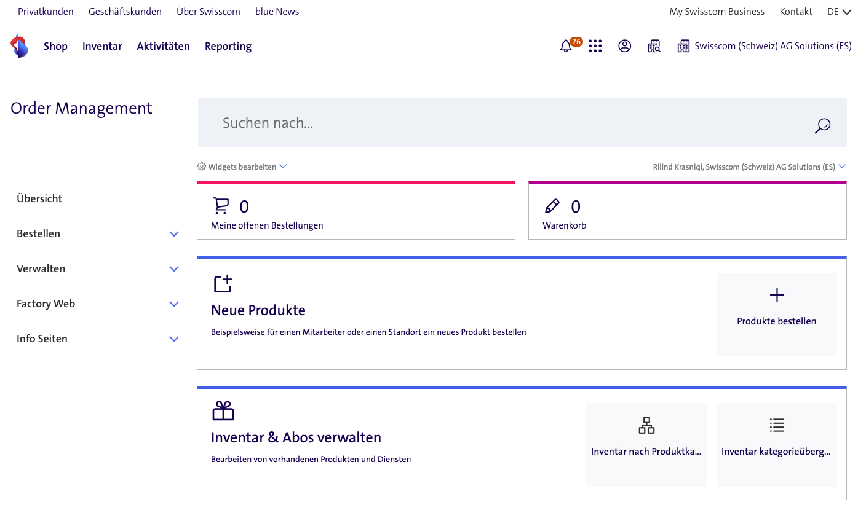
Task: Open the apps grid menu
Action: [595, 46]
